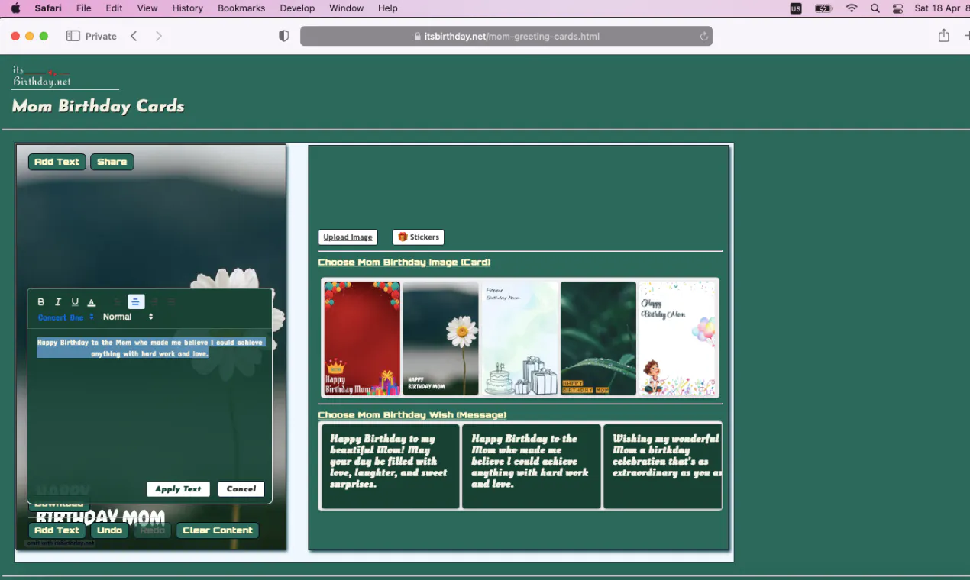Click inside the highlighted message text area
Viewport: 970px width, 580px height.
point(150,348)
